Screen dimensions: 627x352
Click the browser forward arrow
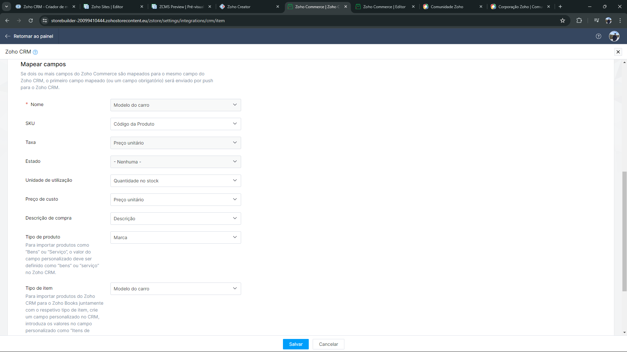19,21
